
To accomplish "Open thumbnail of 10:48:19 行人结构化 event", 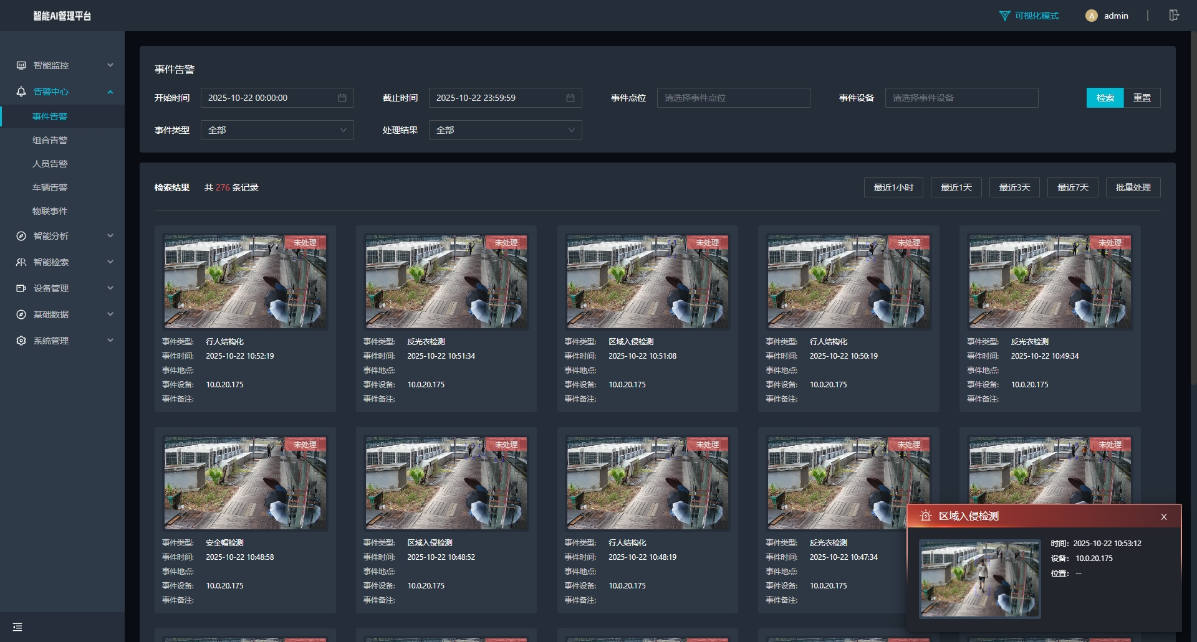I will pos(648,483).
